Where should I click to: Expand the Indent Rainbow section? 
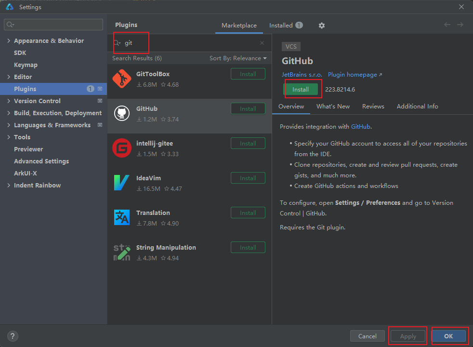[x=9, y=185]
